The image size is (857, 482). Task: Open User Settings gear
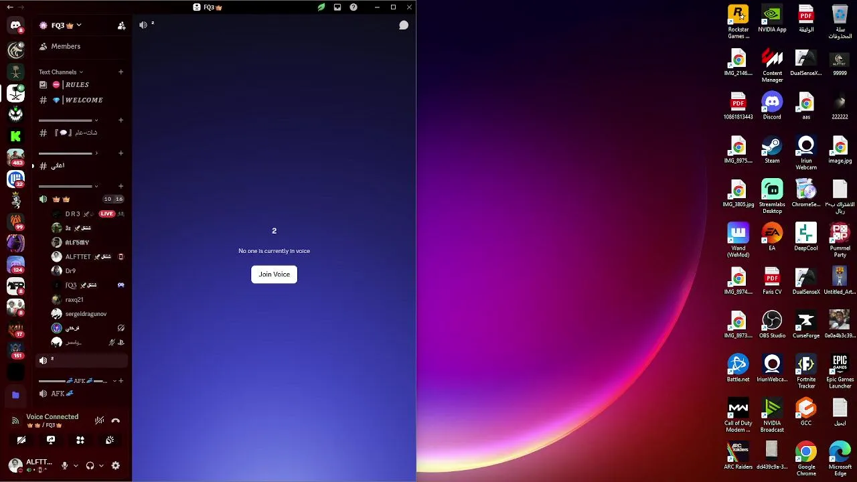coord(115,465)
